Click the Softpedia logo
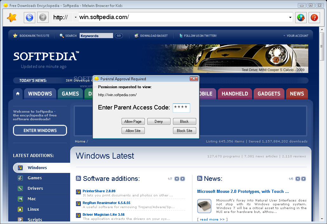 [x=46, y=56]
